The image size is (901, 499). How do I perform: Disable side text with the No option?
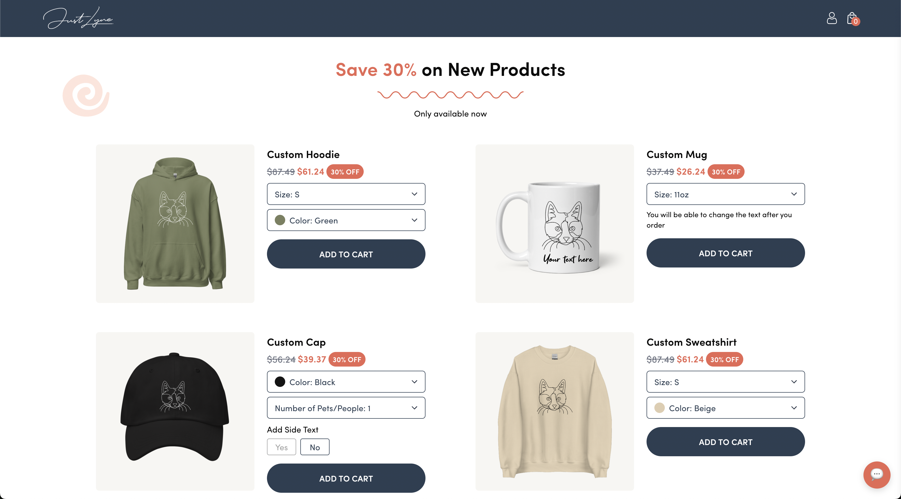tap(314, 447)
